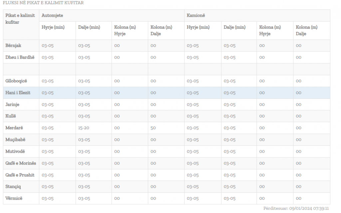Click the 50 column length value for Merdarë
The height and width of the screenshot is (213, 341).
click(x=153, y=128)
